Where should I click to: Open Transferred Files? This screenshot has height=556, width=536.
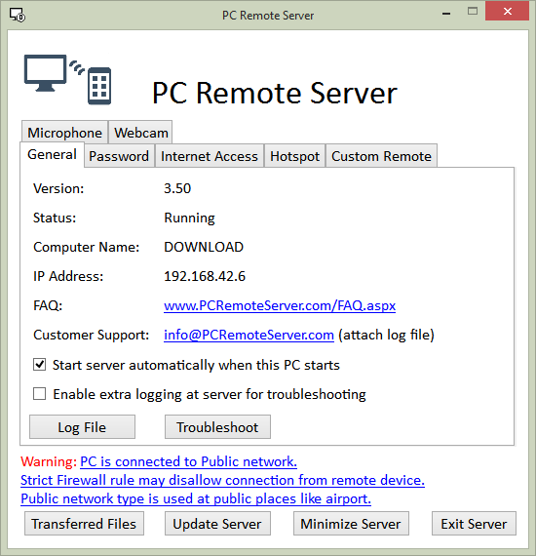[x=84, y=524]
